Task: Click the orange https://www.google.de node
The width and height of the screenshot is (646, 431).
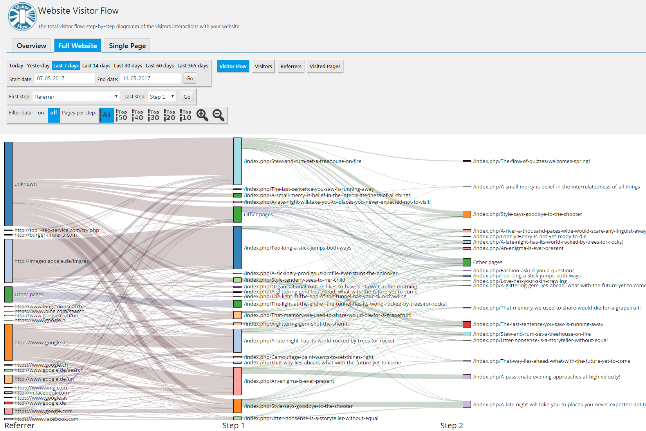Action: [8, 342]
